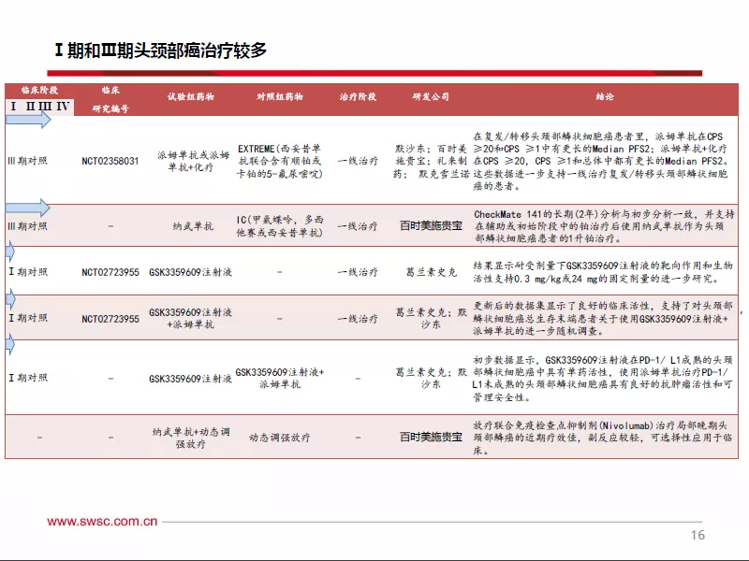The height and width of the screenshot is (561, 749).
Task: Select 百时美施贵宝 in the Nivolumab row
Action: (431, 437)
